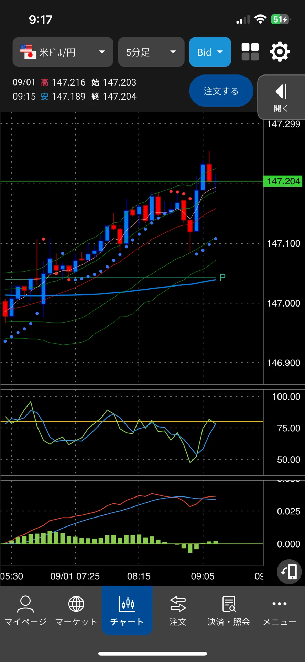The image size is (305, 662).
Task: Select the チャート tab
Action: click(127, 610)
